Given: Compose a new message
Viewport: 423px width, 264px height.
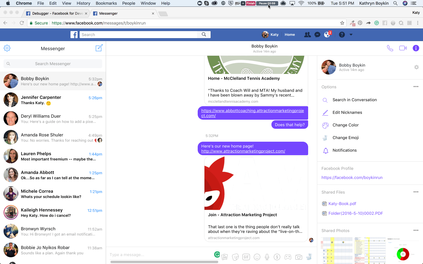Looking at the screenshot, I should [x=99, y=48].
